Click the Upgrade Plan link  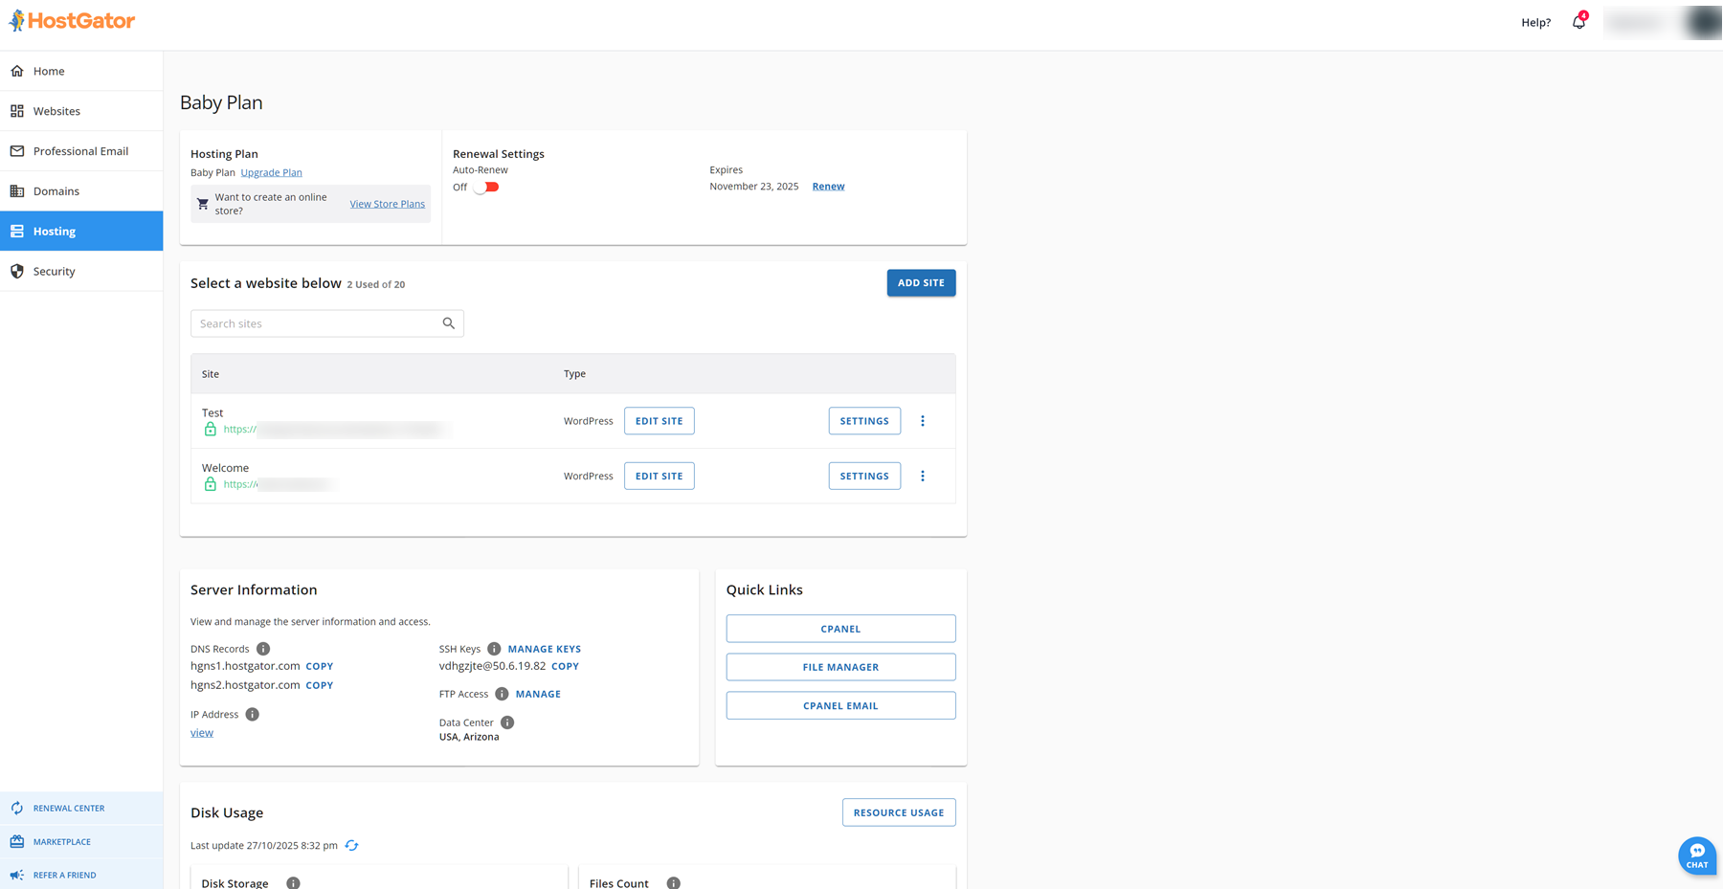[x=271, y=172]
